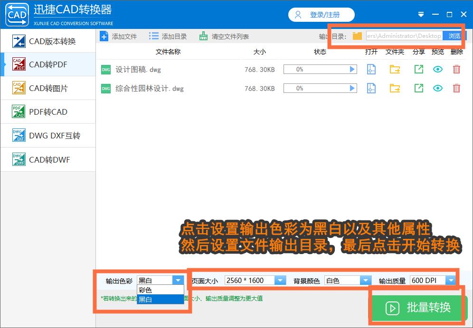This screenshot has width=473, height=328.
Task: Select the PDF转CAD sidebar tab
Action: pos(47,112)
